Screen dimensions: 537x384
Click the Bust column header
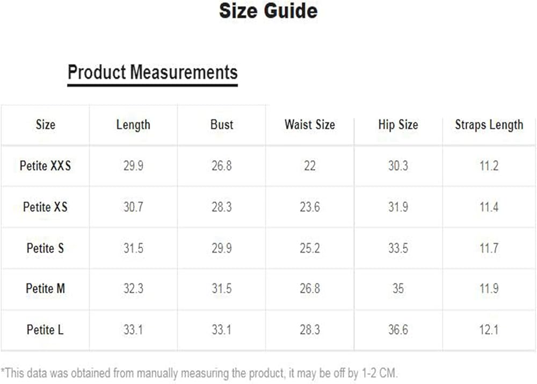click(222, 125)
